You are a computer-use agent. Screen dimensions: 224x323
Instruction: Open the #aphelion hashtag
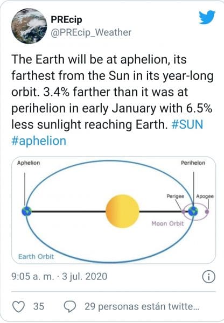point(39,141)
